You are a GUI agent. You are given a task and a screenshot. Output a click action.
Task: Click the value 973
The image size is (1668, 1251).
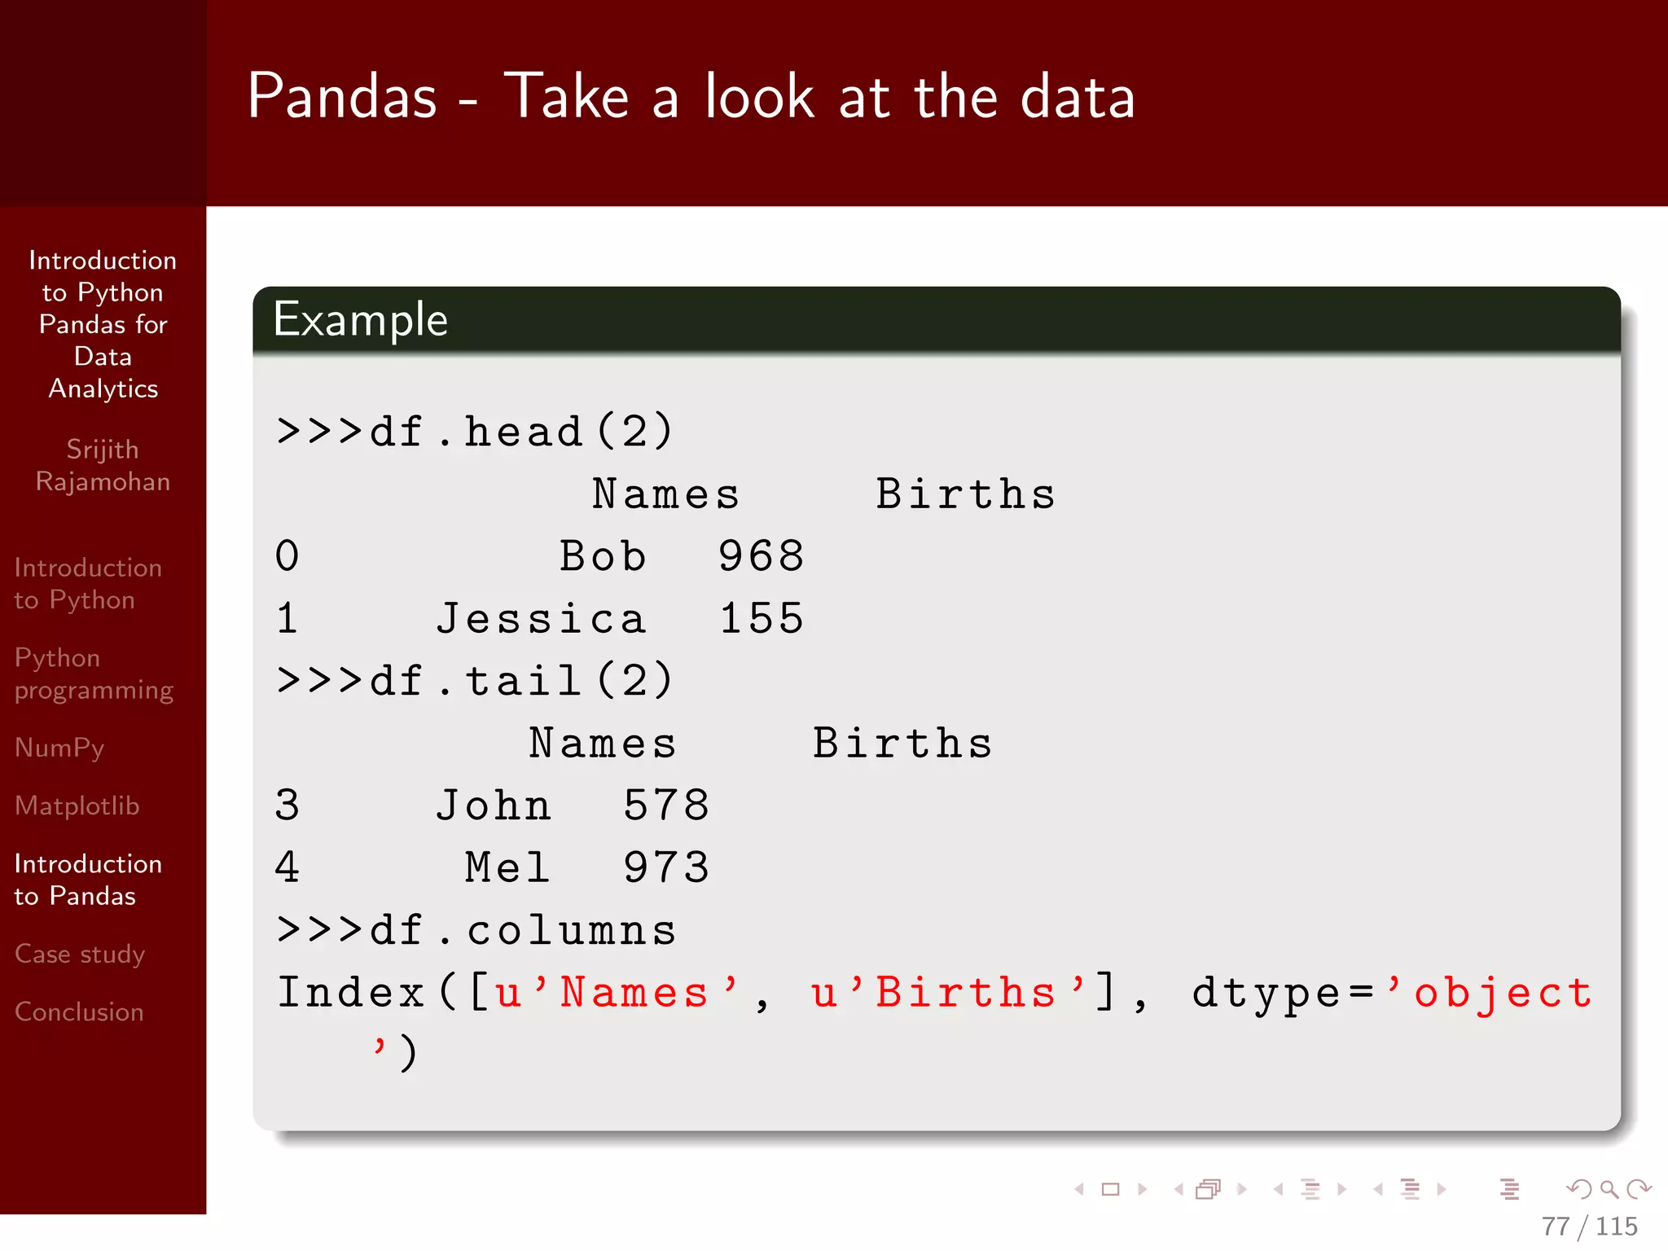(666, 867)
